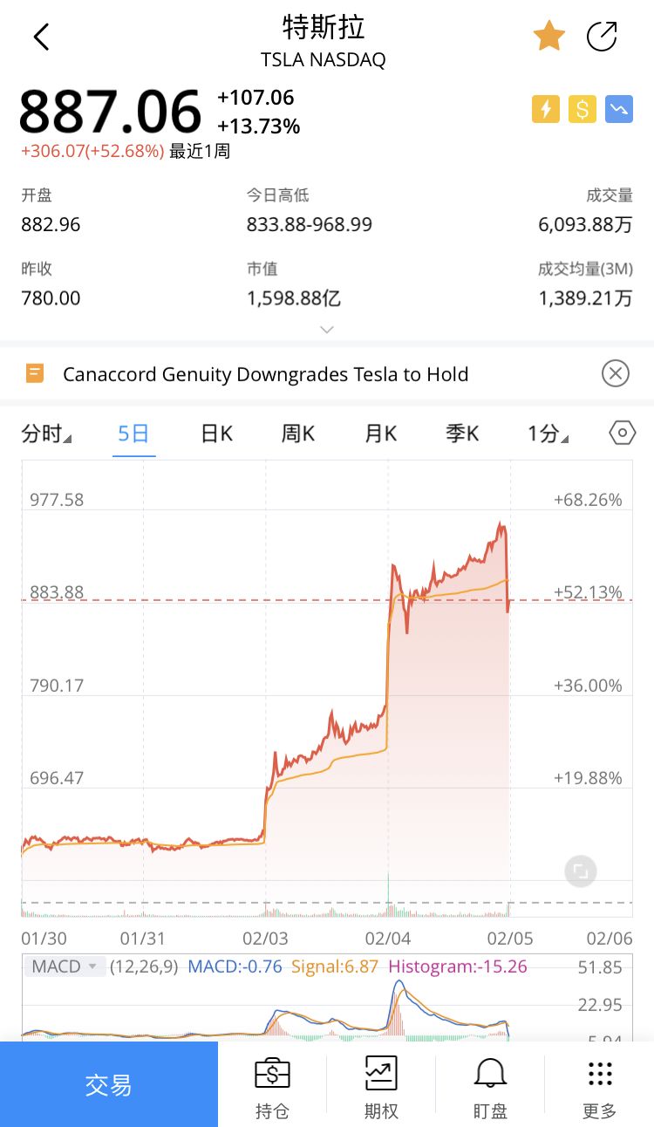The image size is (654, 1127).
Task: Dismiss the Canaccord Genuity news banner
Action: (616, 374)
